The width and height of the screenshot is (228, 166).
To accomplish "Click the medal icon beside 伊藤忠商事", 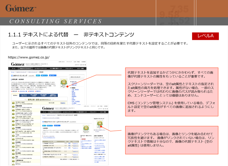I will point(13,107).
